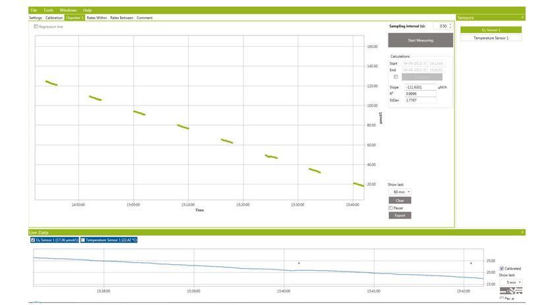Open the File menu
Image resolution: width=550 pixels, height=305 pixels.
34,11
